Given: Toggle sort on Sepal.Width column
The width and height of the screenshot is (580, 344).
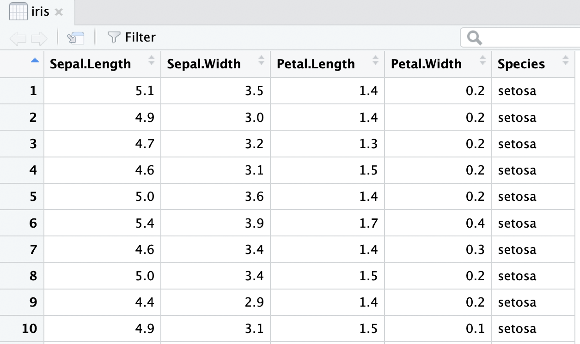Looking at the screenshot, I should [261, 60].
